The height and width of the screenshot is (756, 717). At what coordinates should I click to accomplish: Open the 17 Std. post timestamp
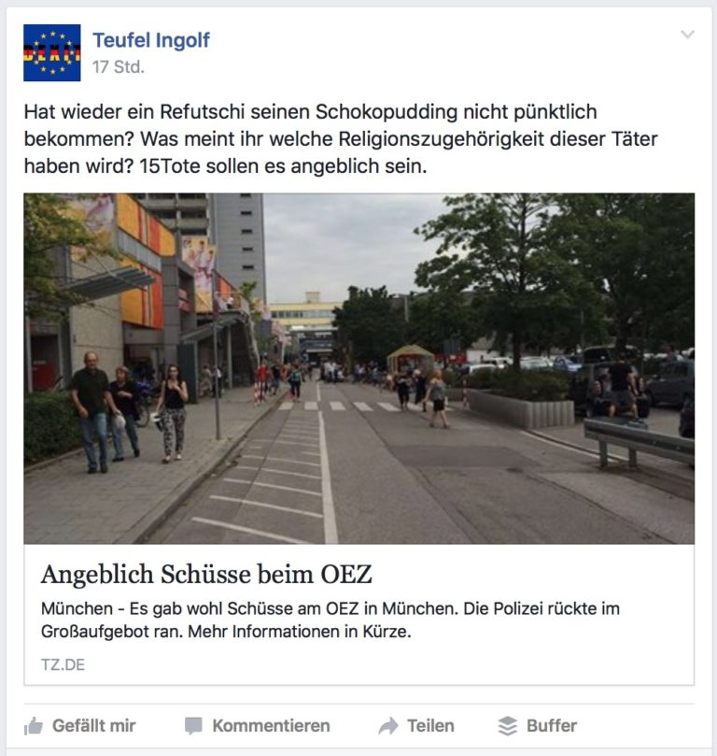[119, 67]
